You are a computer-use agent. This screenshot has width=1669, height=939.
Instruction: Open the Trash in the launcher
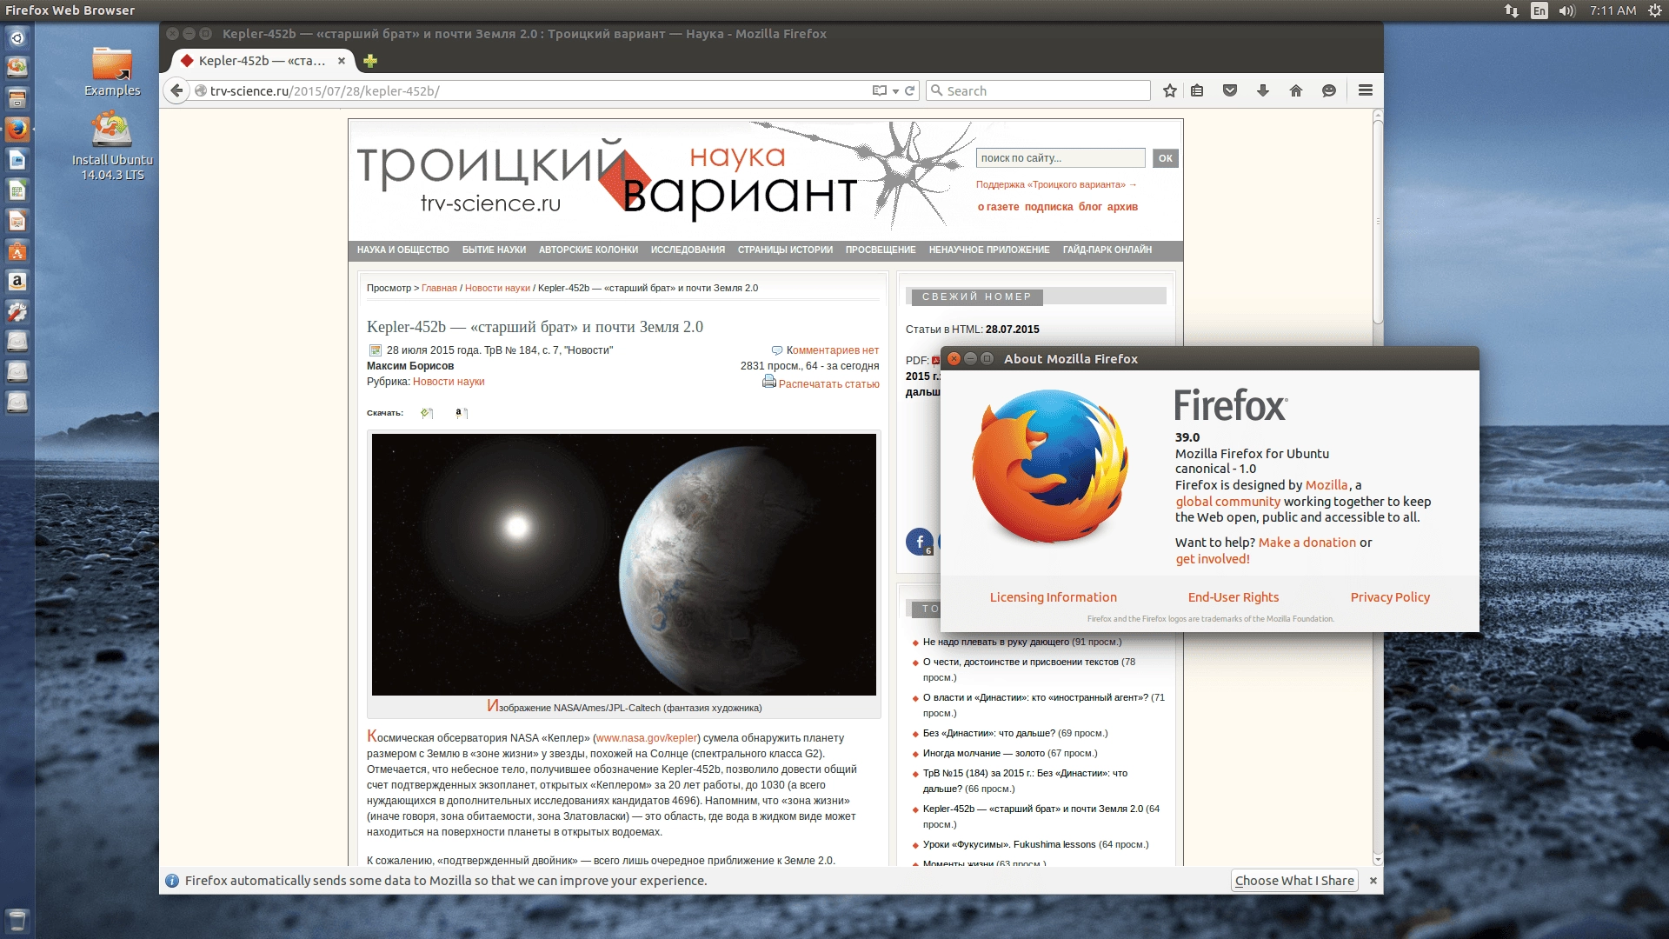17,920
